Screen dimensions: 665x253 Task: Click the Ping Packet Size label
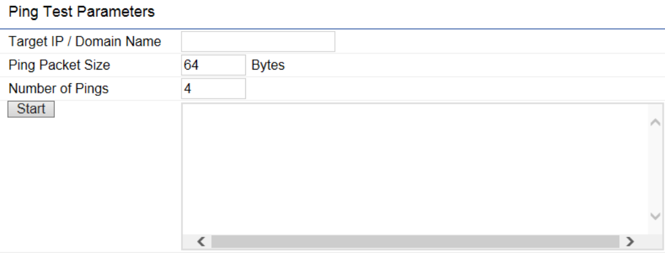[59, 65]
